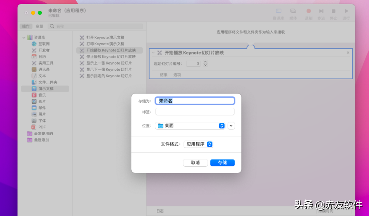Click the 标签 tags field
This screenshot has width=369, height=216.
[195, 112]
